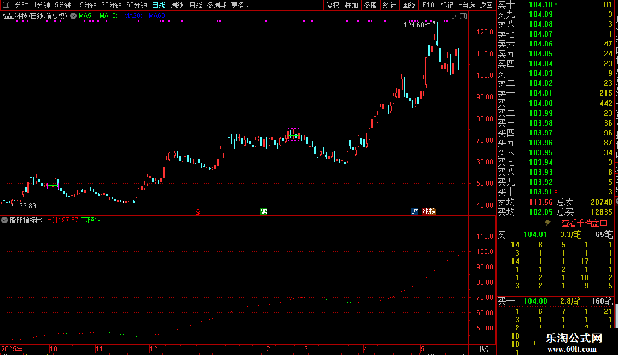Click month 12 marker on time axis
This screenshot has width=618, height=355.
[153, 348]
